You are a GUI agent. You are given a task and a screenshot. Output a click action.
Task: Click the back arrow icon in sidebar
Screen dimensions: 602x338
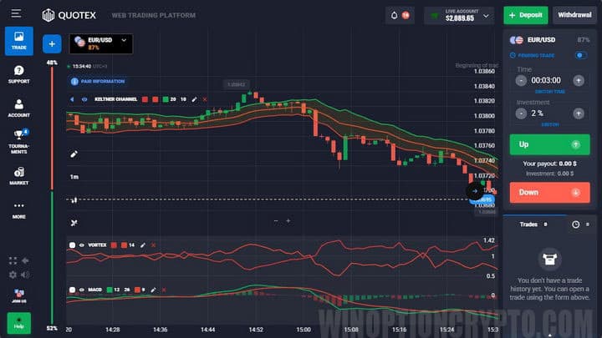pyautogui.click(x=25, y=260)
